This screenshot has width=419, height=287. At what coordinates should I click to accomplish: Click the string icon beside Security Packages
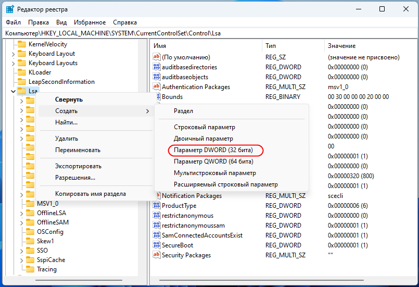156,255
